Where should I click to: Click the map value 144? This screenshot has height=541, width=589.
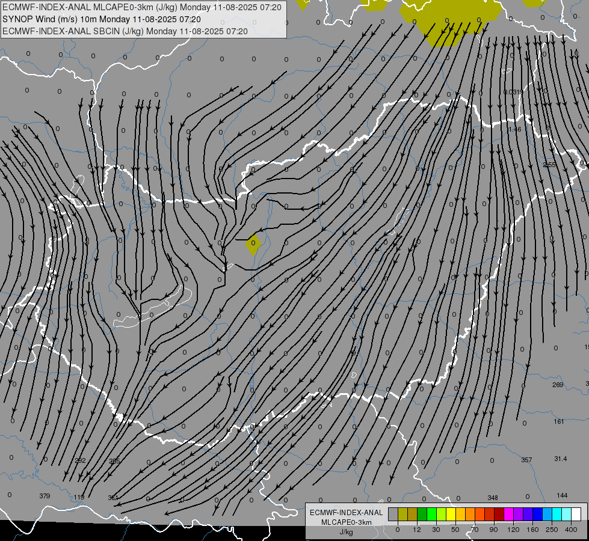point(562,495)
